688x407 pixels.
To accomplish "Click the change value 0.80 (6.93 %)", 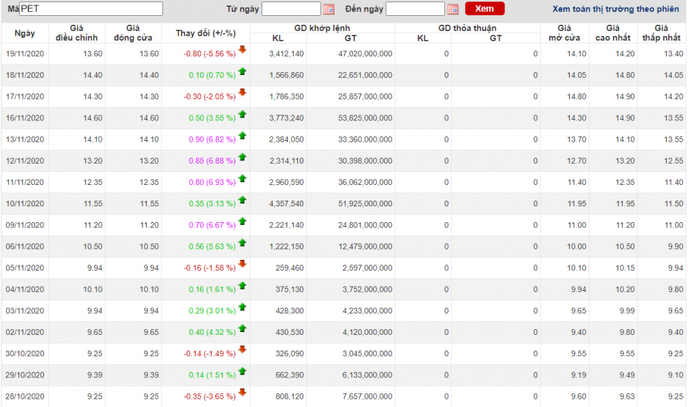I will click(x=213, y=182).
